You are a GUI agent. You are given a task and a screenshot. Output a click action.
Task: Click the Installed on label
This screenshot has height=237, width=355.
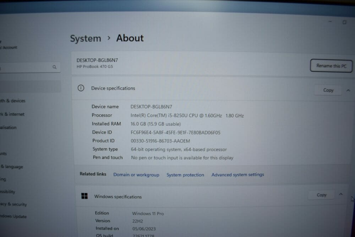[x=107, y=228]
